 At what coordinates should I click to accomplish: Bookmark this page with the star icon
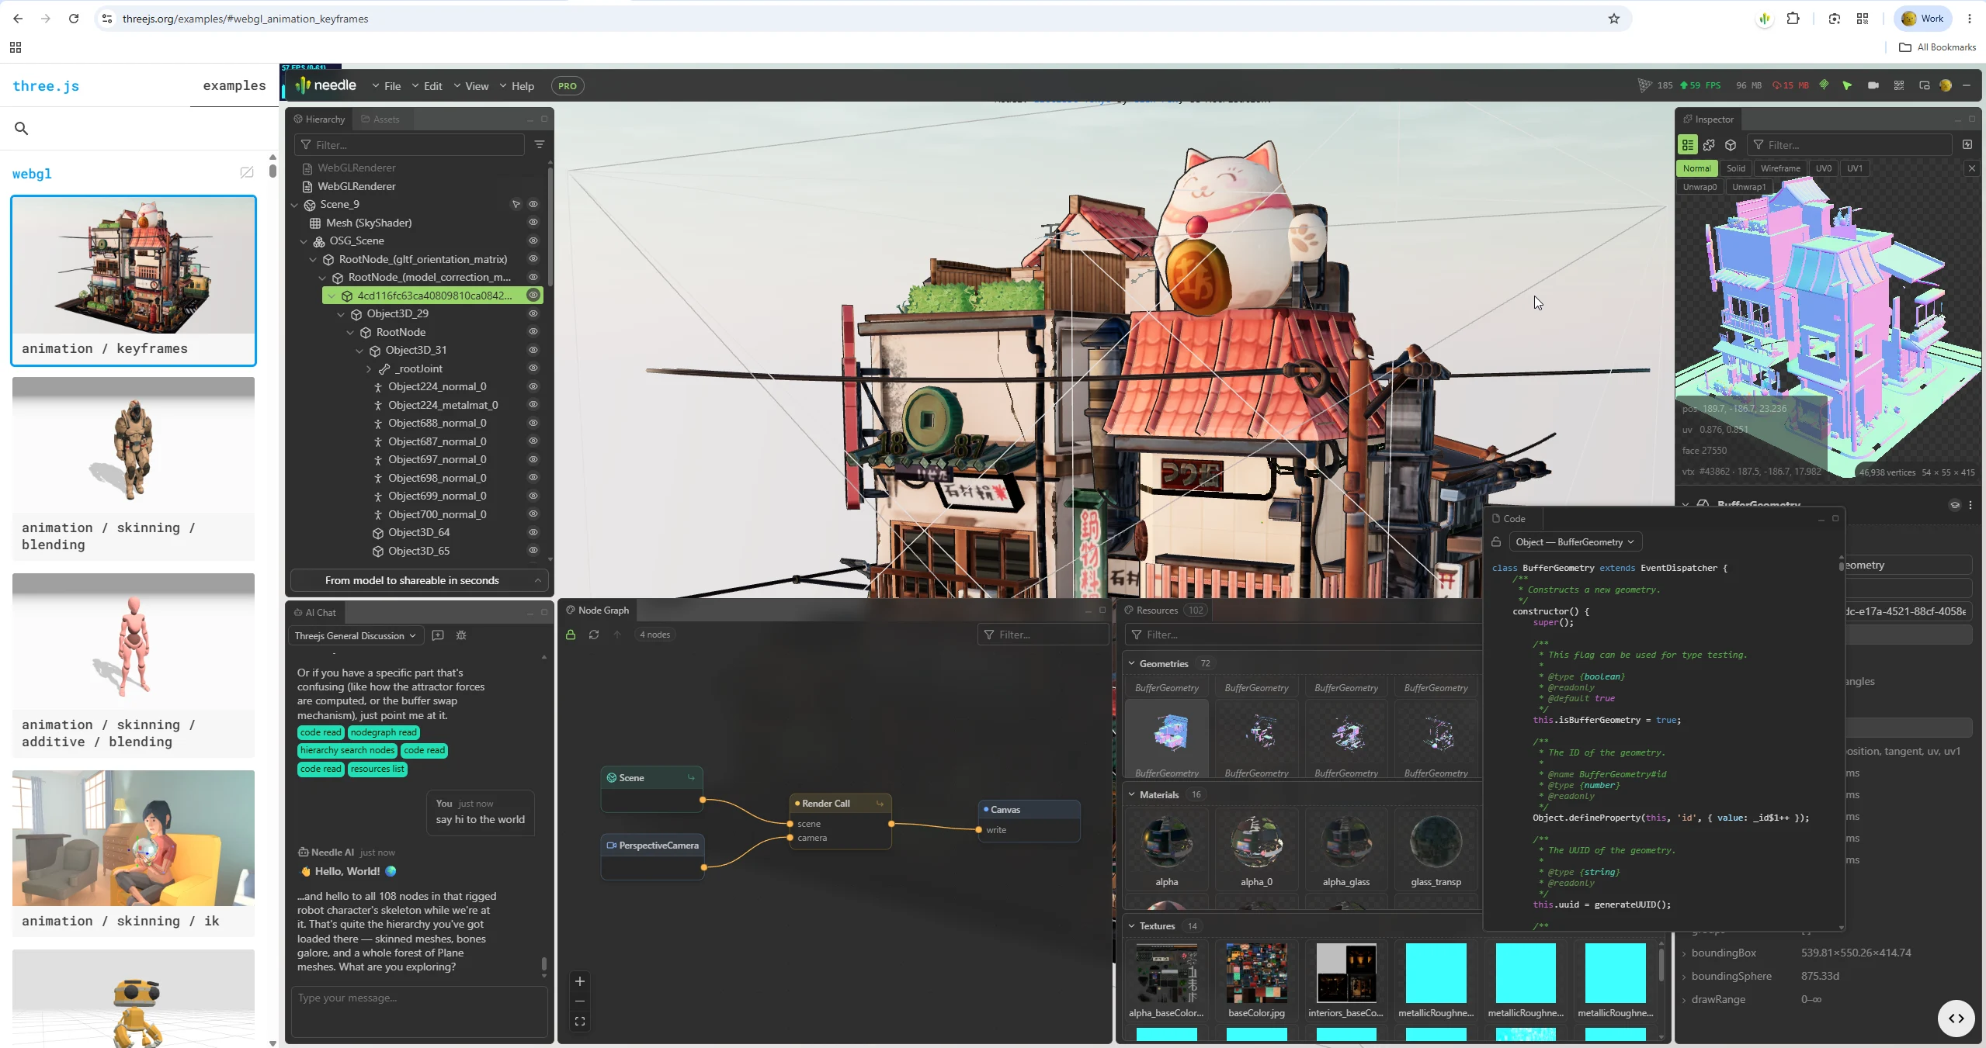1614,19
